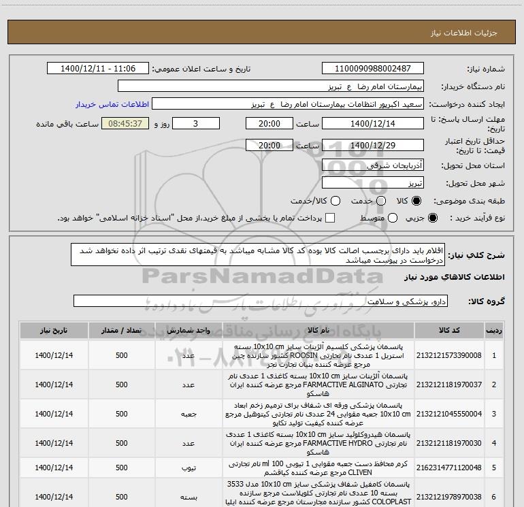524x507 pixels.
Task: Click the countdown timer 08:45:37
Action: [125, 123]
